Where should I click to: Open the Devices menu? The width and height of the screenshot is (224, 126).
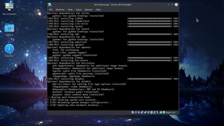tap(89, 9)
